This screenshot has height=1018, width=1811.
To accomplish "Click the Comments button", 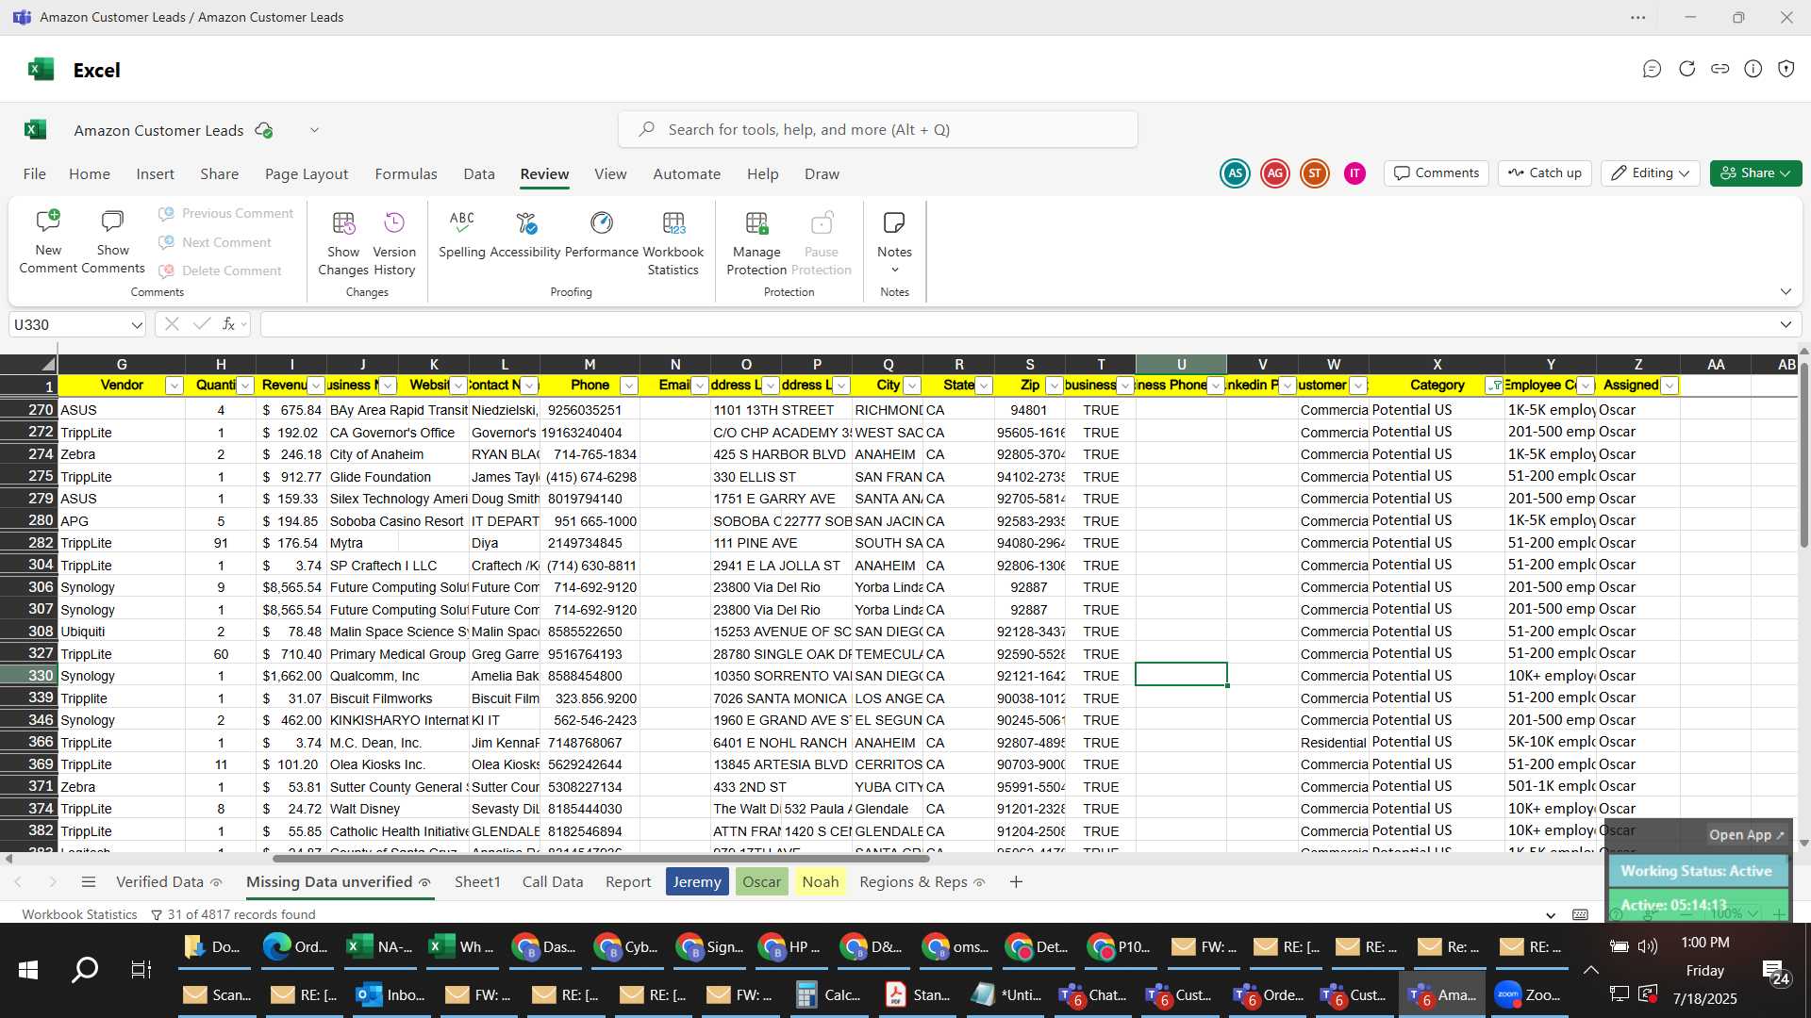I will pyautogui.click(x=1437, y=173).
